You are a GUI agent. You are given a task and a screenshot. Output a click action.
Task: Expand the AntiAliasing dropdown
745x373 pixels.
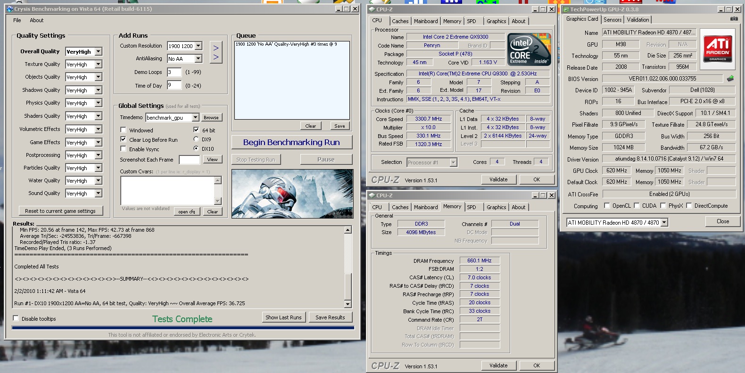pyautogui.click(x=198, y=59)
